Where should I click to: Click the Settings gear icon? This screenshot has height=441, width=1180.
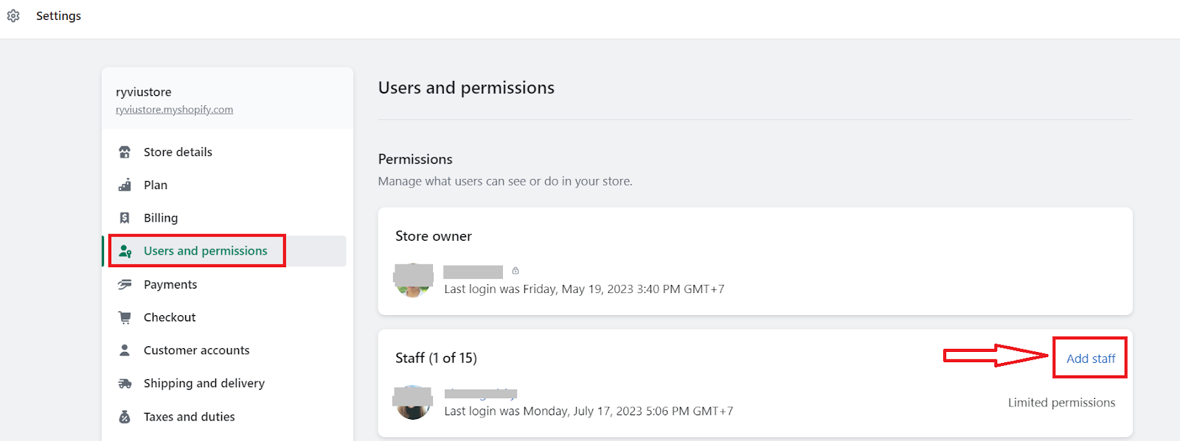click(13, 15)
